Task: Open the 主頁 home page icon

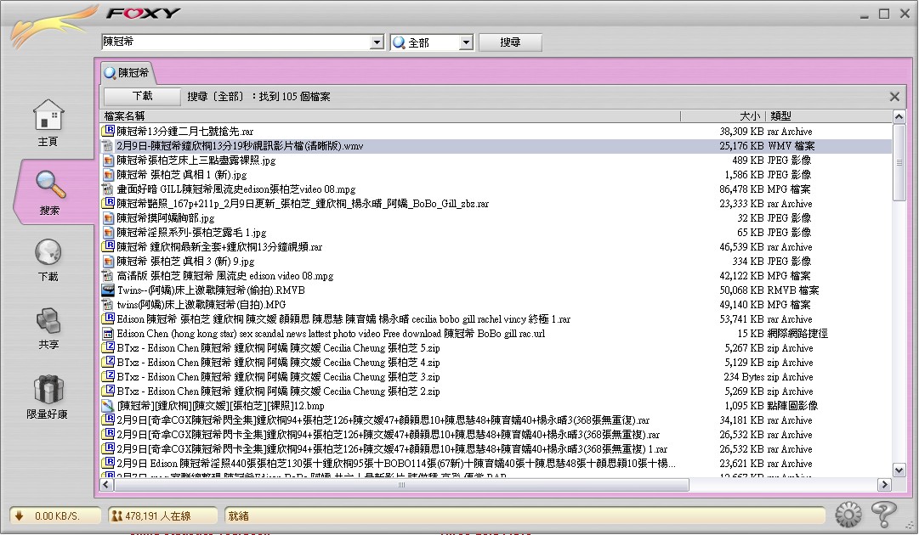Action: (x=48, y=115)
